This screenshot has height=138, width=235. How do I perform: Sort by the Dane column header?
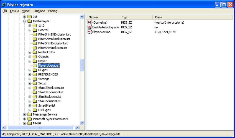(x=192, y=17)
